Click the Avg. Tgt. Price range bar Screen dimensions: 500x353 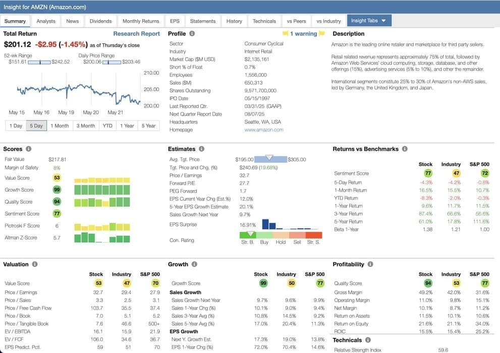click(x=270, y=159)
